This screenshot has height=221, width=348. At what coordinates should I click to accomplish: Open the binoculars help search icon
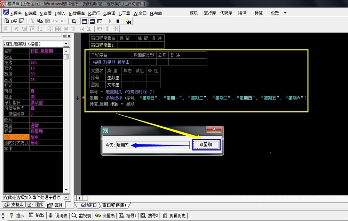(128, 21)
